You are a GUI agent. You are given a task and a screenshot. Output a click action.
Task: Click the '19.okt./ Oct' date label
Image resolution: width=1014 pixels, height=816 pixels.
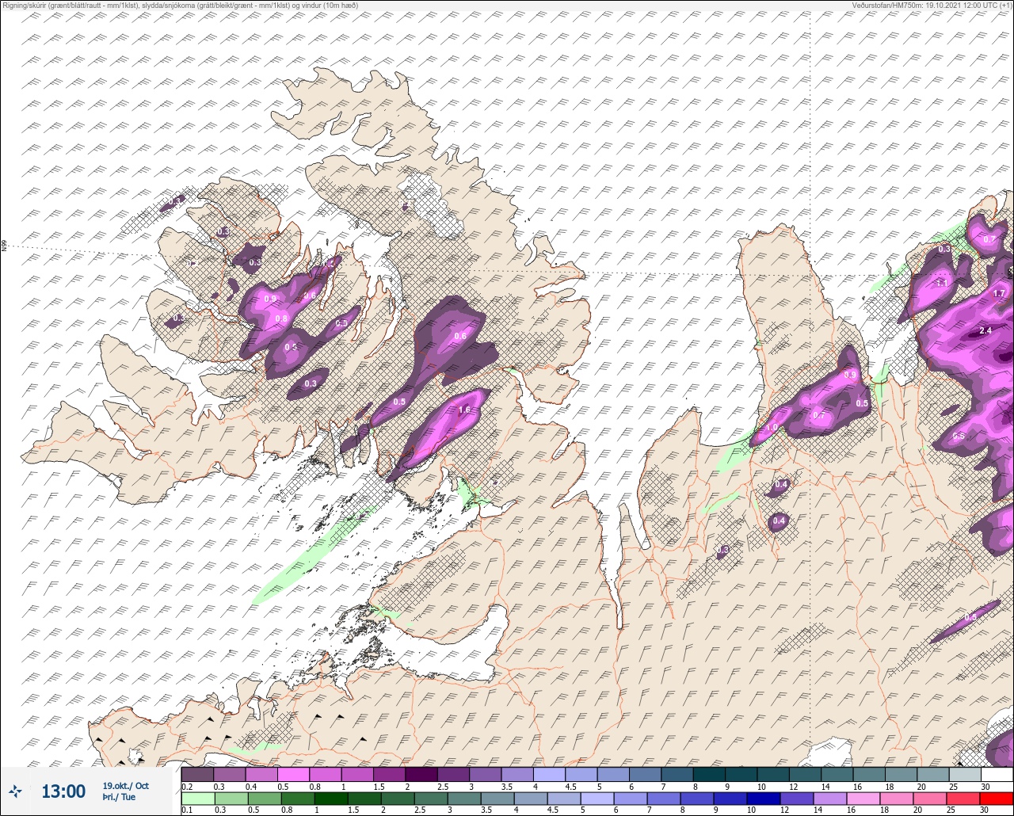125,786
